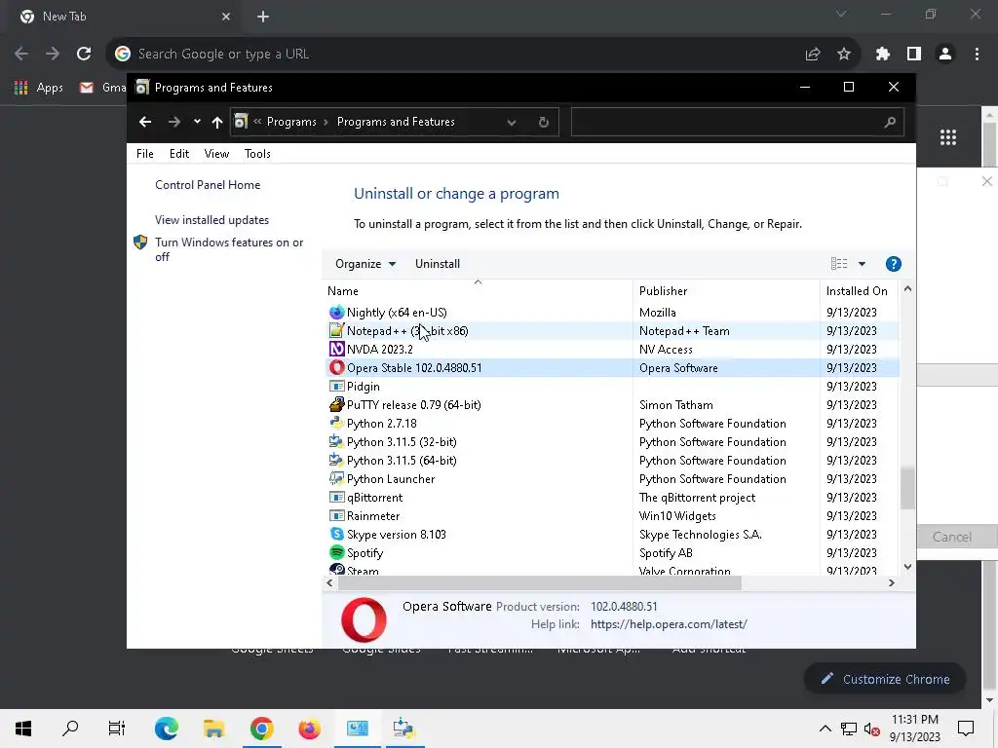
Task: Open the view layout icon button
Action: click(839, 264)
